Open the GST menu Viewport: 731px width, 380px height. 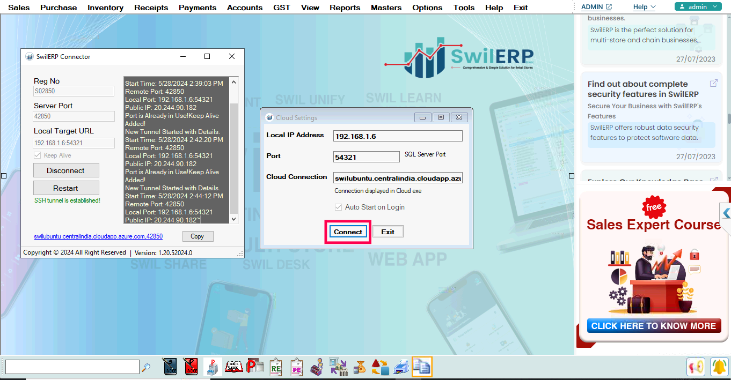[282, 8]
